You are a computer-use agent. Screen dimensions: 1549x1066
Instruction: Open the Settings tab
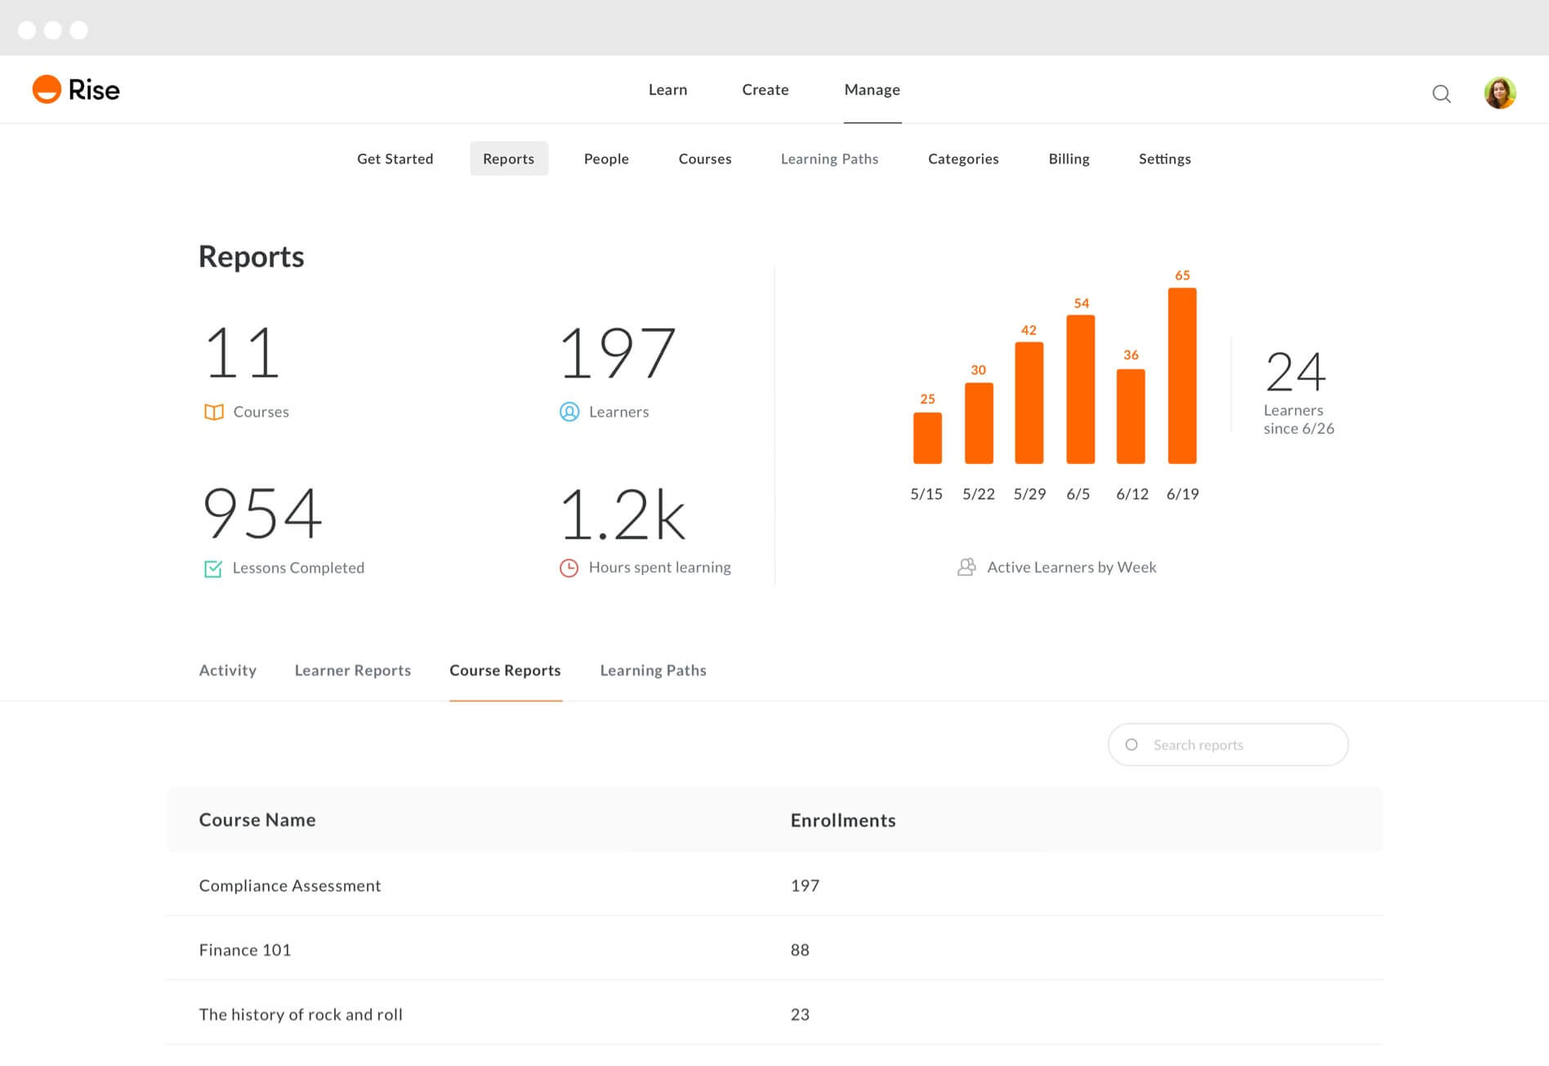(1164, 159)
